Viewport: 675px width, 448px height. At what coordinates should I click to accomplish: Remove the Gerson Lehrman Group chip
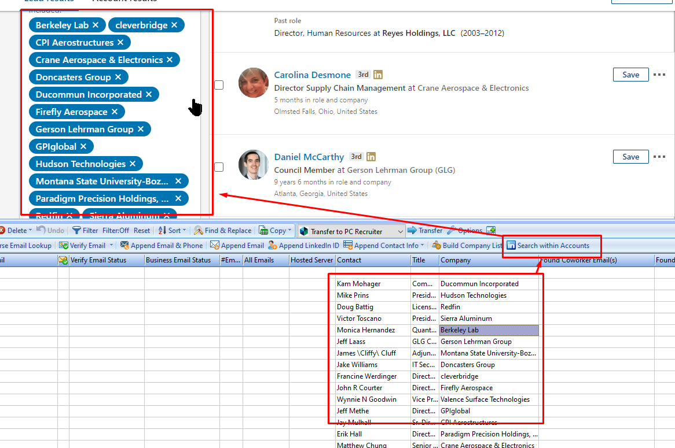[x=140, y=129]
